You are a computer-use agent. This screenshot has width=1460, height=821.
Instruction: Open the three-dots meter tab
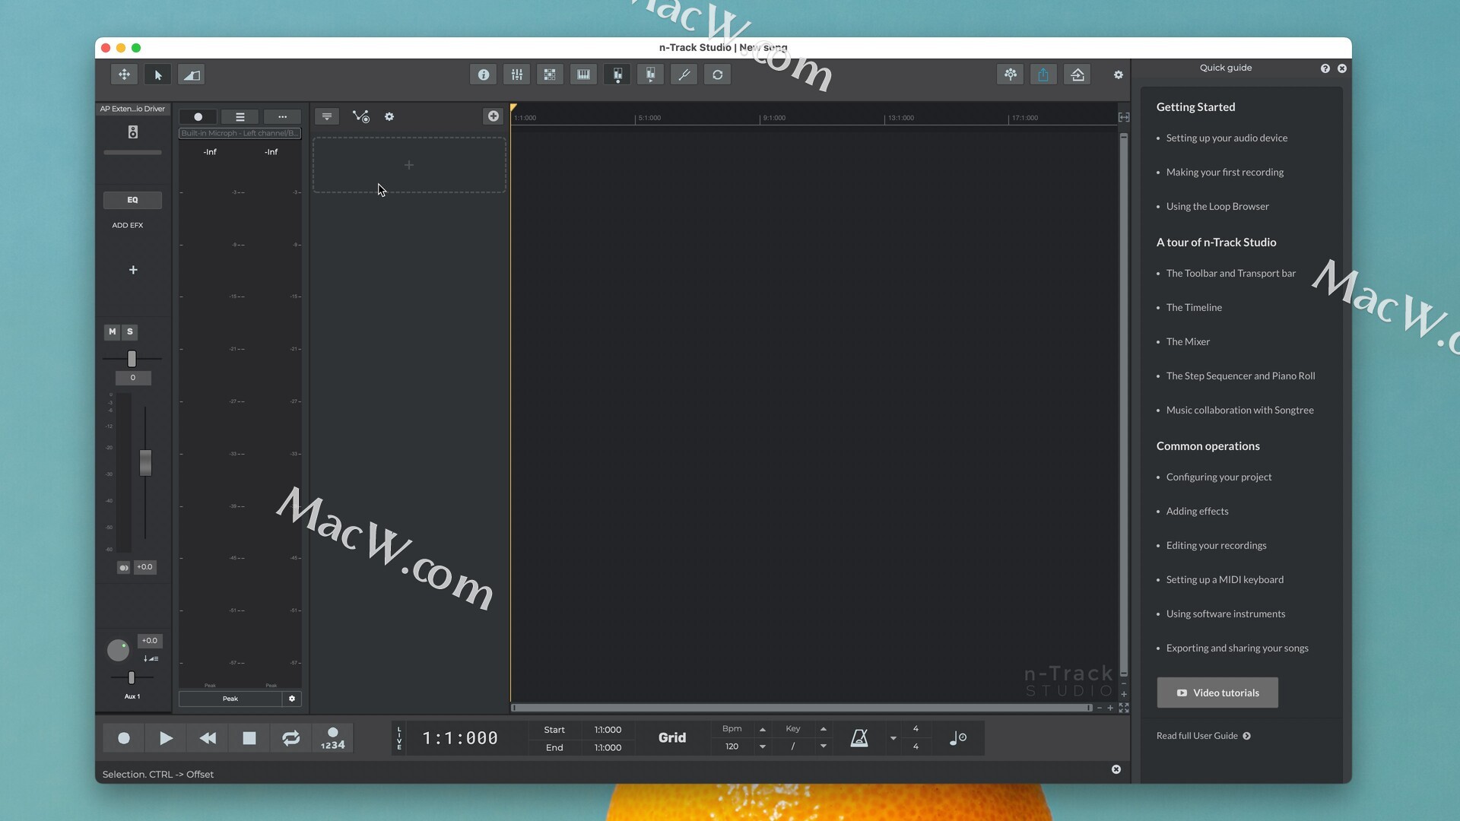pyautogui.click(x=282, y=117)
